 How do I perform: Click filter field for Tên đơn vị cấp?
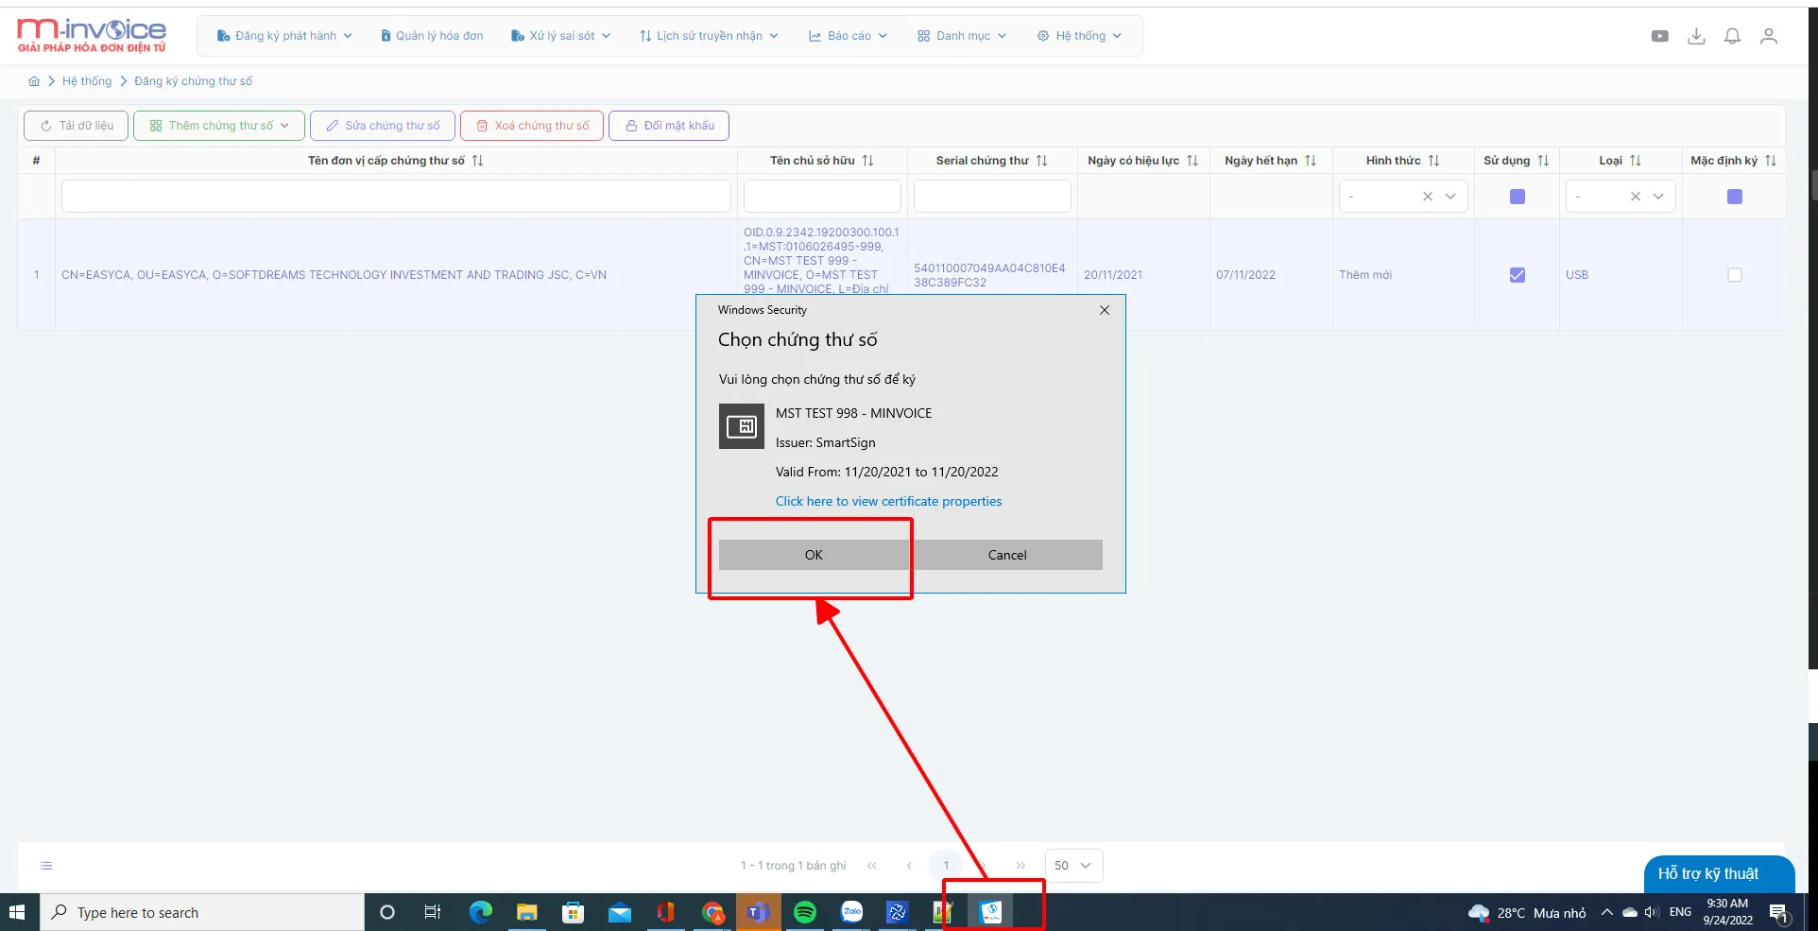396,197
